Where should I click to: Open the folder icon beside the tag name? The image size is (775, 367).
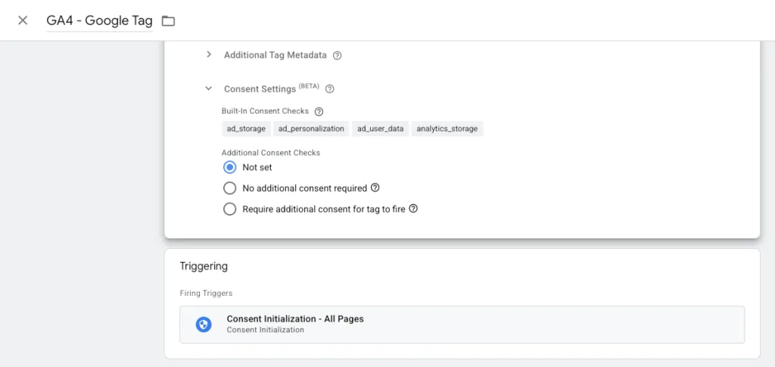(169, 20)
